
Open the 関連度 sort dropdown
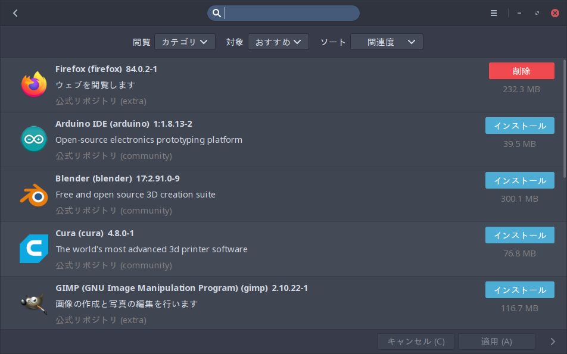[x=387, y=42]
